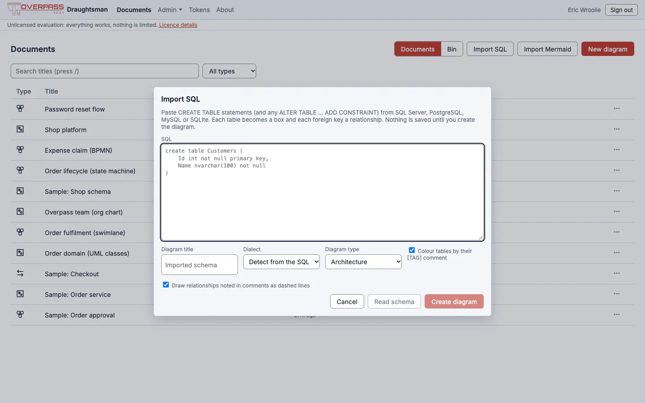This screenshot has height=403, width=645.
Task: Click the Sample: Order service type icon
Action: tap(20, 294)
